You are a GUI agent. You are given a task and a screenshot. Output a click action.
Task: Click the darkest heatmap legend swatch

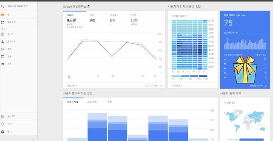click(203, 76)
